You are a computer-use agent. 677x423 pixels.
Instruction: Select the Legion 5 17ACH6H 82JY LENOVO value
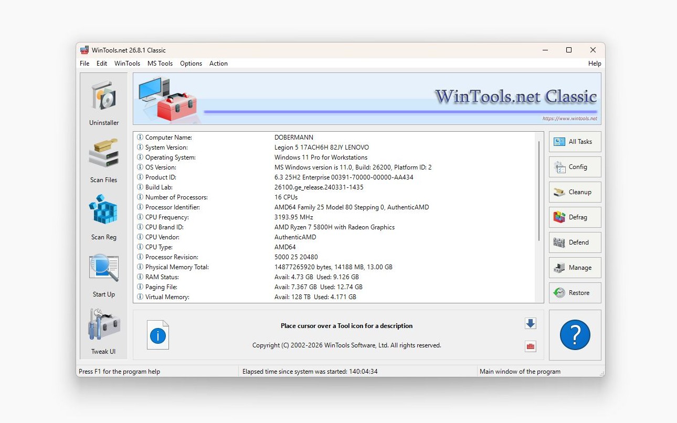322,147
